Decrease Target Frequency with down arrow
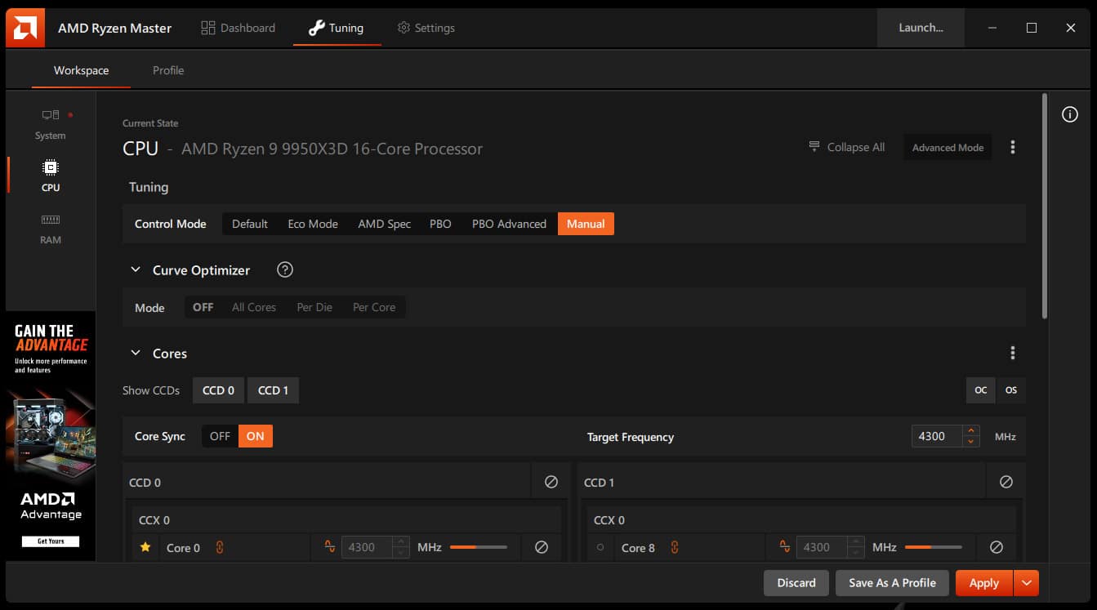Image resolution: width=1097 pixels, height=610 pixels. tap(971, 442)
